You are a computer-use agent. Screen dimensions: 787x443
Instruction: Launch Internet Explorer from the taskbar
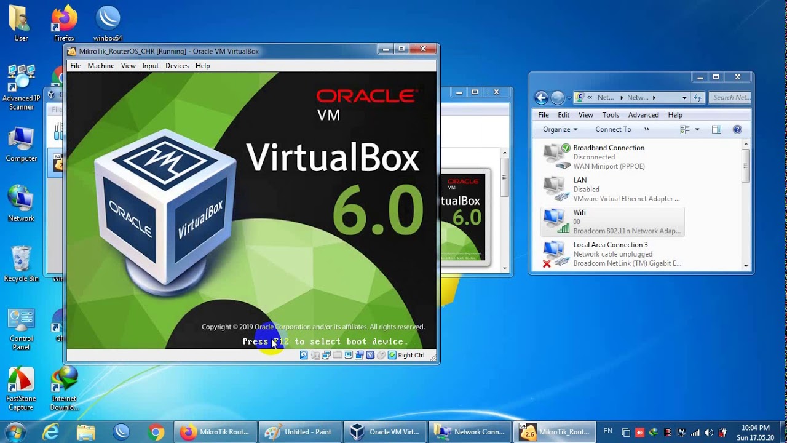pyautogui.click(x=50, y=432)
